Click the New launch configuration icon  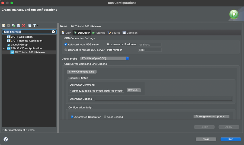[x=4, y=25]
